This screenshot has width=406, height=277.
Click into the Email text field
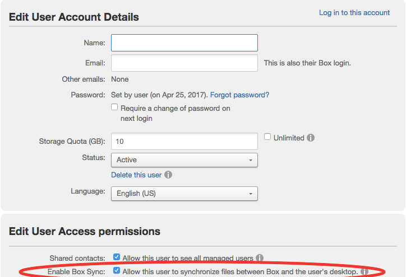point(184,63)
